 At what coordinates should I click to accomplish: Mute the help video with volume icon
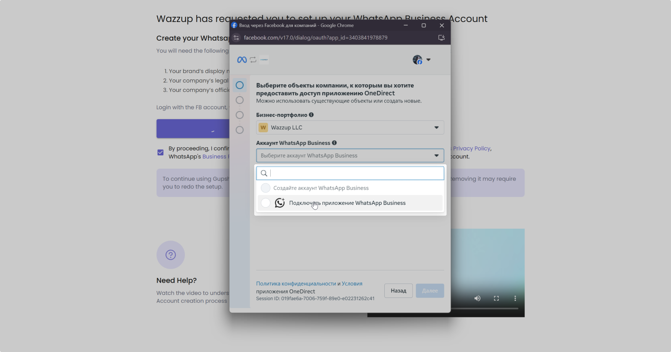(x=477, y=298)
